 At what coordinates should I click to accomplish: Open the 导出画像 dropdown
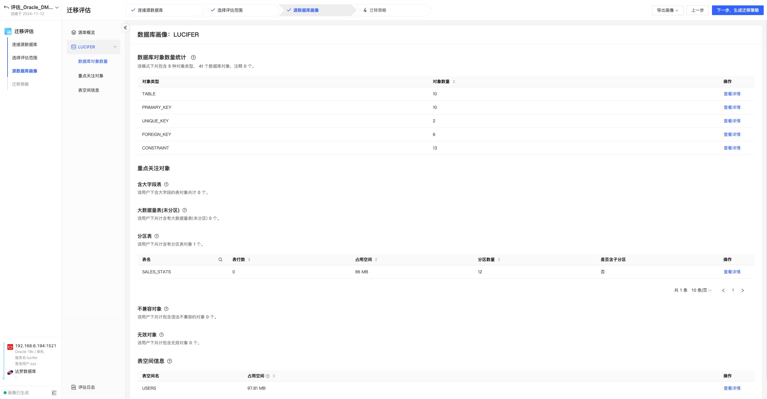coord(667,10)
